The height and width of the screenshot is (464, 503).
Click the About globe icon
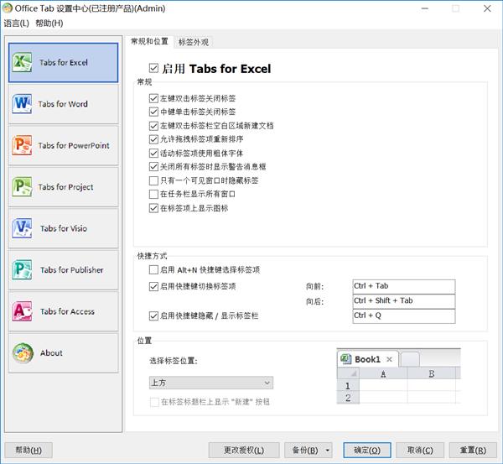[x=23, y=352]
